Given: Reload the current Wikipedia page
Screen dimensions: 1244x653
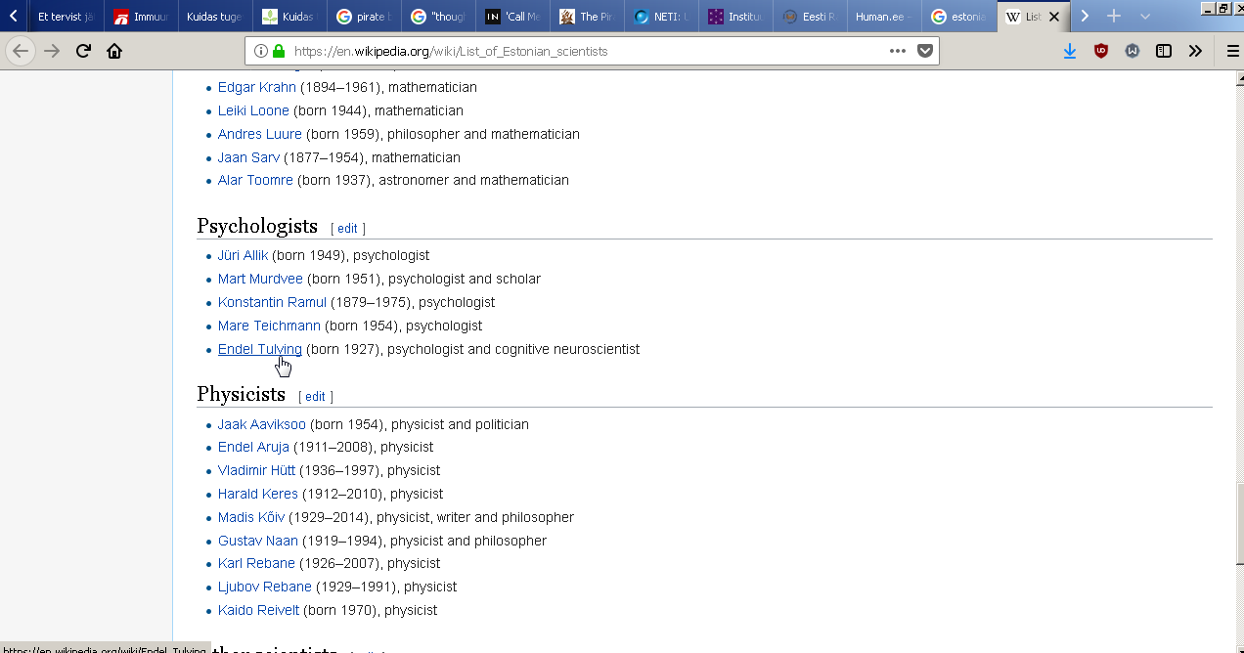Looking at the screenshot, I should pyautogui.click(x=83, y=51).
